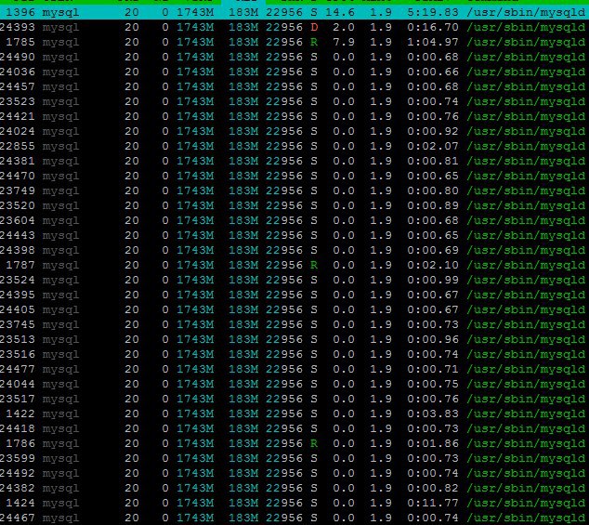
Task: Select process row with PID 24382
Action: point(294,488)
